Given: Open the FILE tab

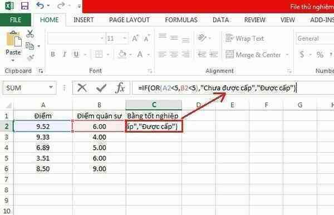Looking at the screenshot, I should pyautogui.click(x=16, y=20).
